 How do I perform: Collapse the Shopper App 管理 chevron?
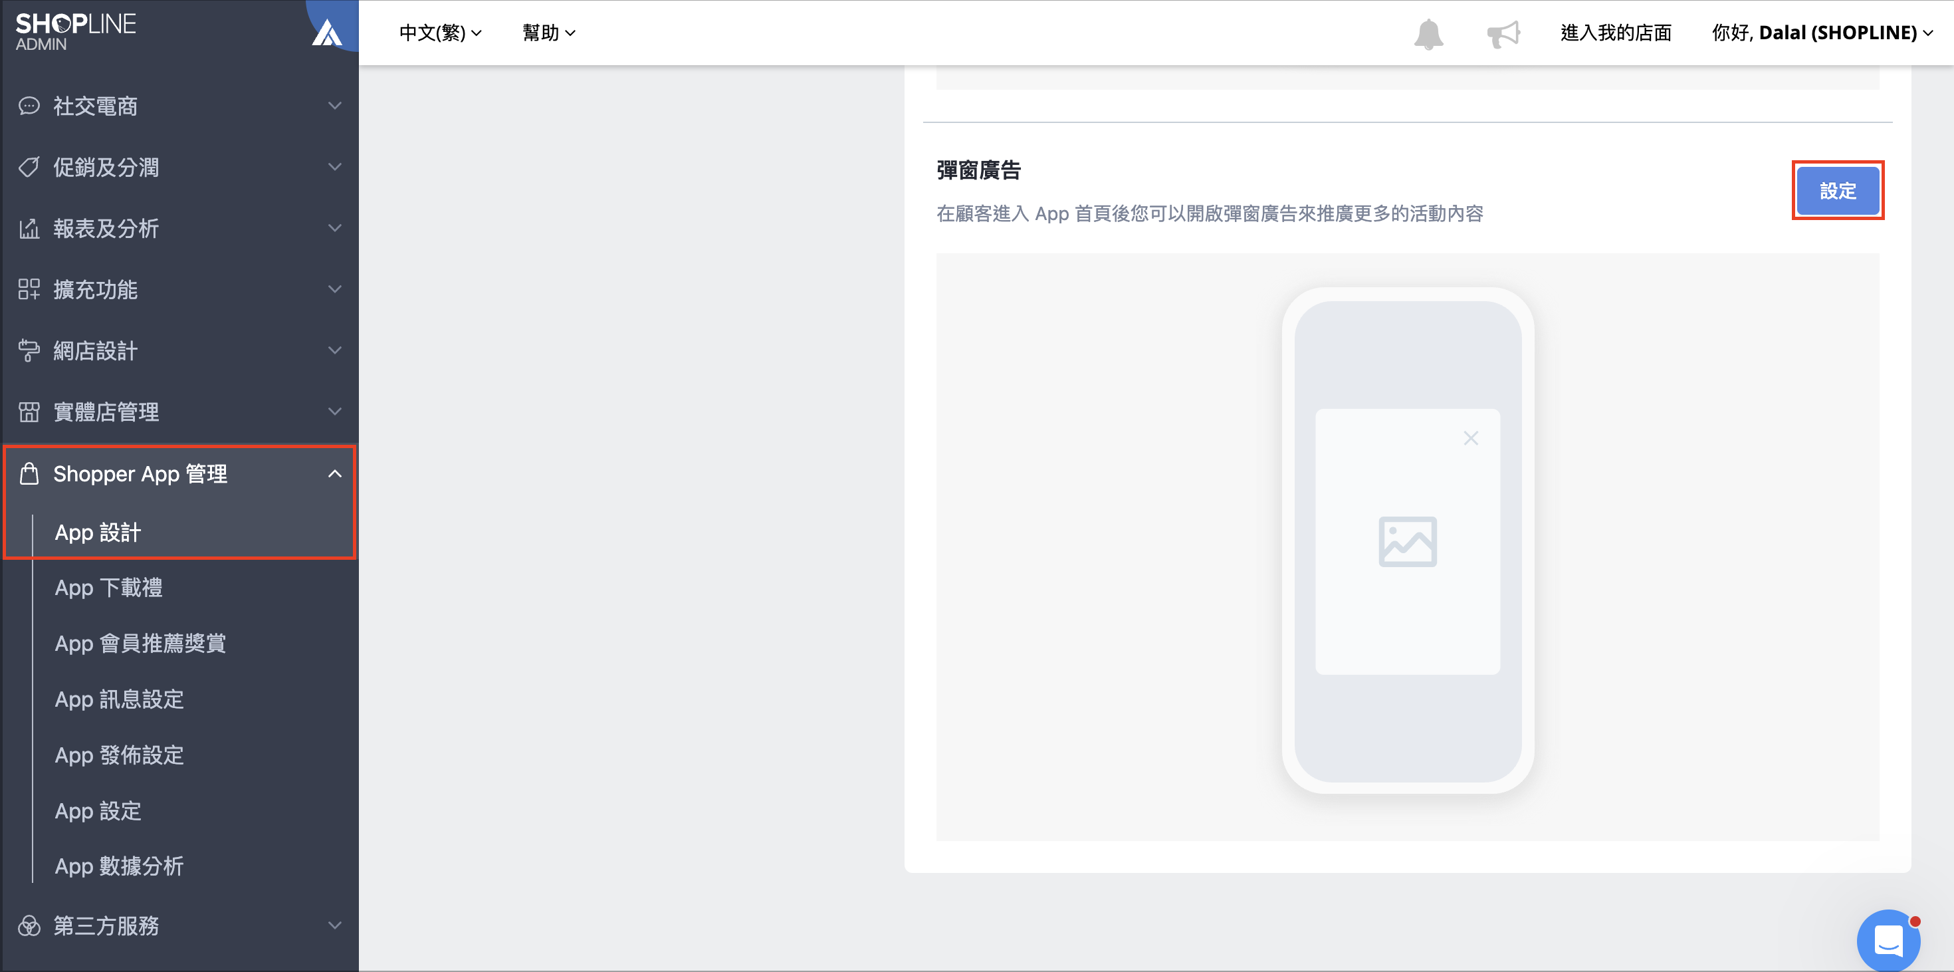point(334,473)
